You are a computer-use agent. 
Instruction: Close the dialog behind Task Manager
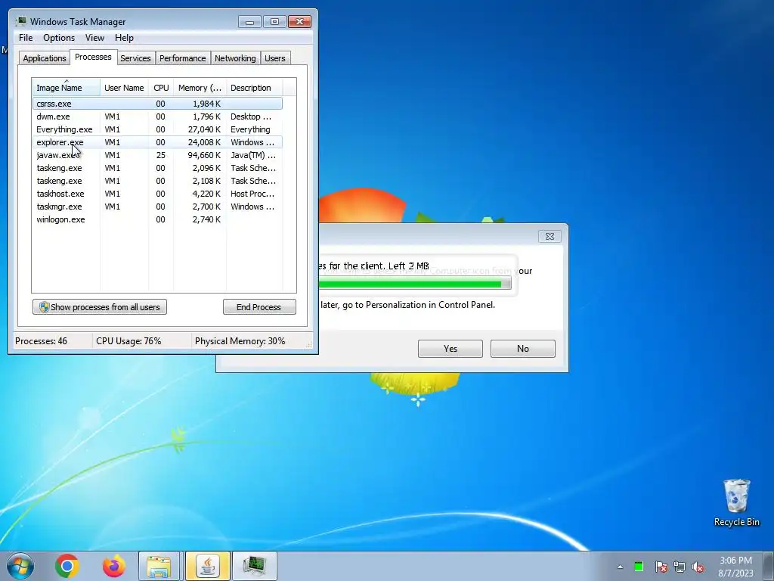tap(550, 237)
